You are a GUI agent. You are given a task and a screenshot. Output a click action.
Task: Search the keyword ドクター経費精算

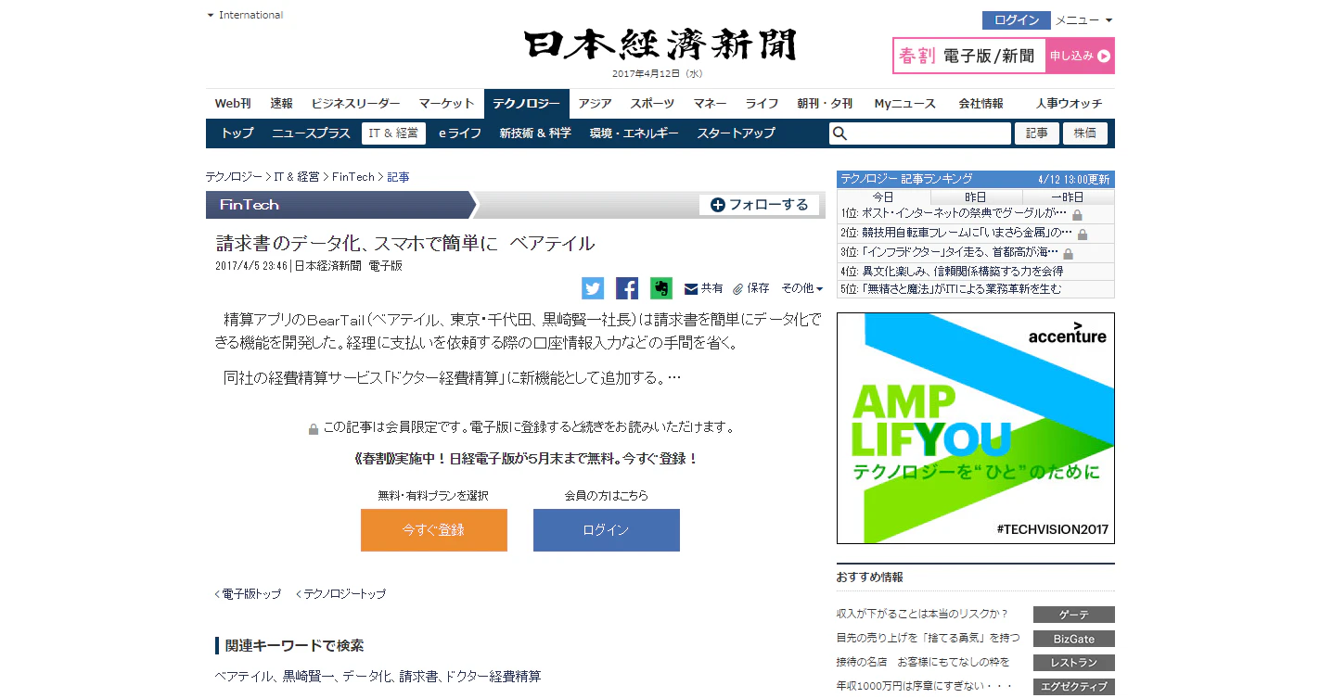493,677
